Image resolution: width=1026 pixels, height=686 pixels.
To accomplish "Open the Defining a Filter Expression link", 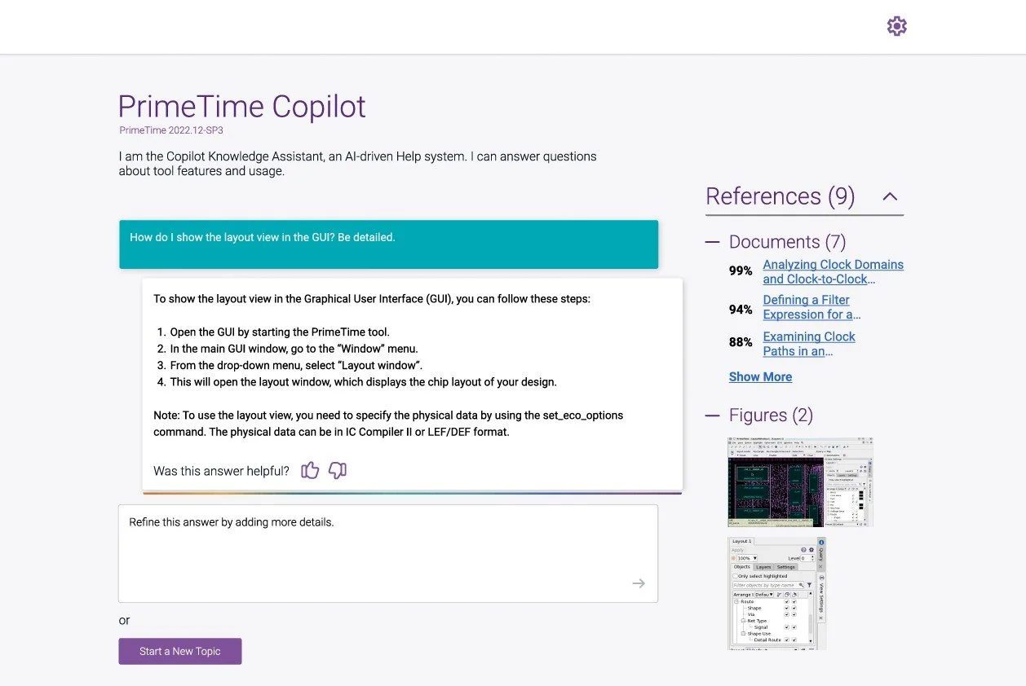I will 812,307.
